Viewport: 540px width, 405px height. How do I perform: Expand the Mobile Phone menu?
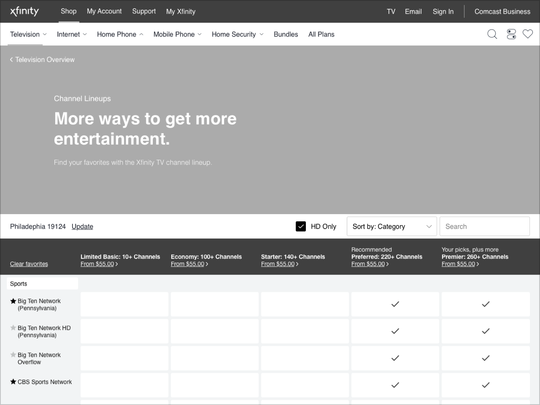tap(177, 35)
